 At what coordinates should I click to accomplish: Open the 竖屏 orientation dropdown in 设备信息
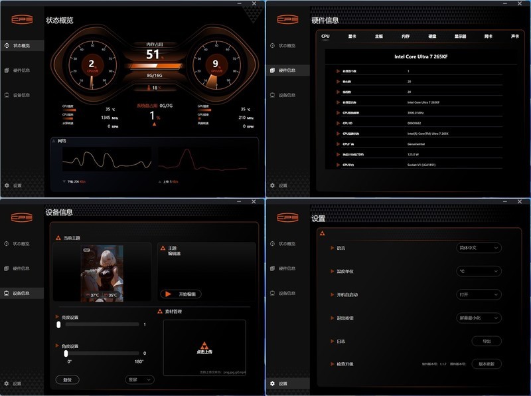point(139,380)
